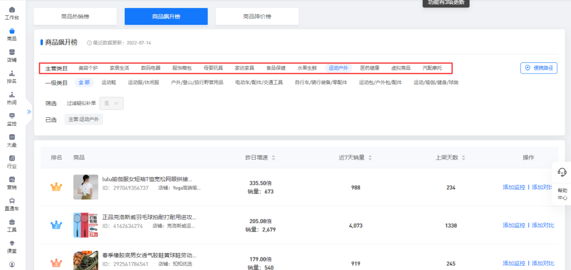Open the 过滤疑似补单 dropdown
Screen dimensions: 571x270
point(111,103)
